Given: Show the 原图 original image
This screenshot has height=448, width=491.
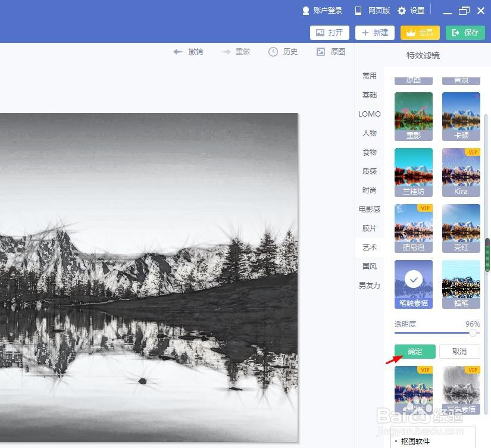Looking at the screenshot, I should point(331,52).
